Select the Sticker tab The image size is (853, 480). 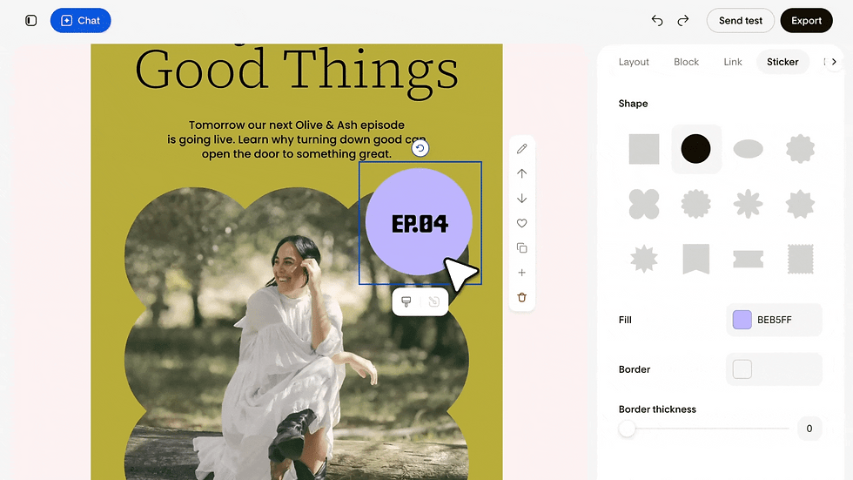point(782,62)
